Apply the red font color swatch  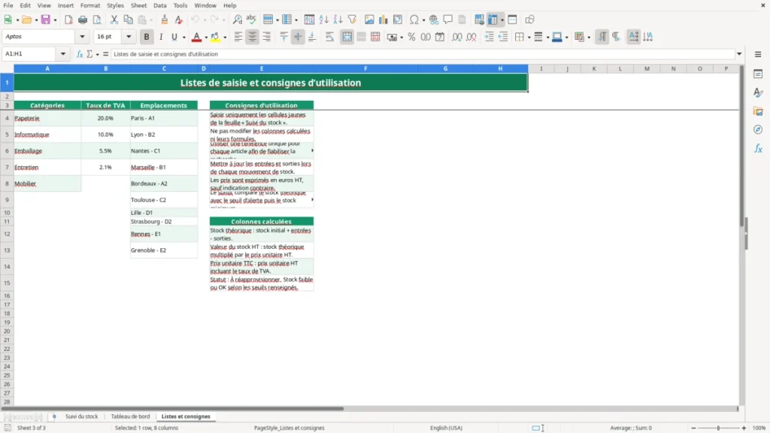(x=196, y=37)
